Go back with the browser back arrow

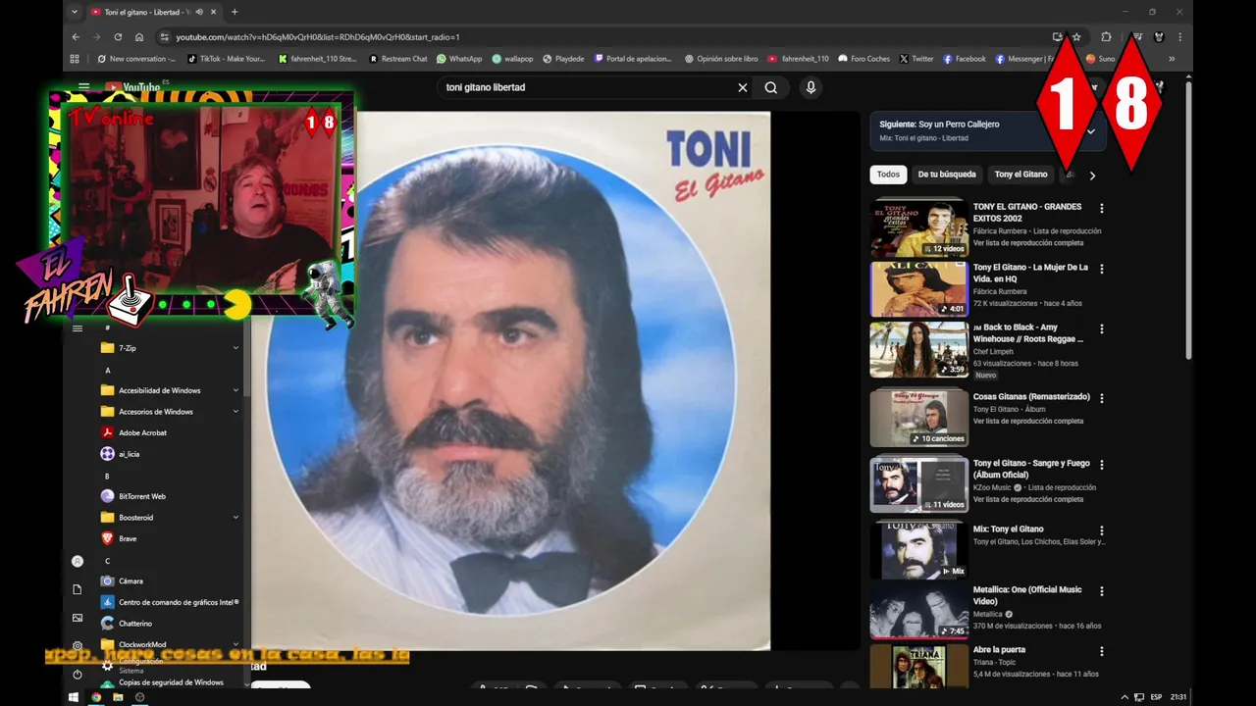(76, 36)
